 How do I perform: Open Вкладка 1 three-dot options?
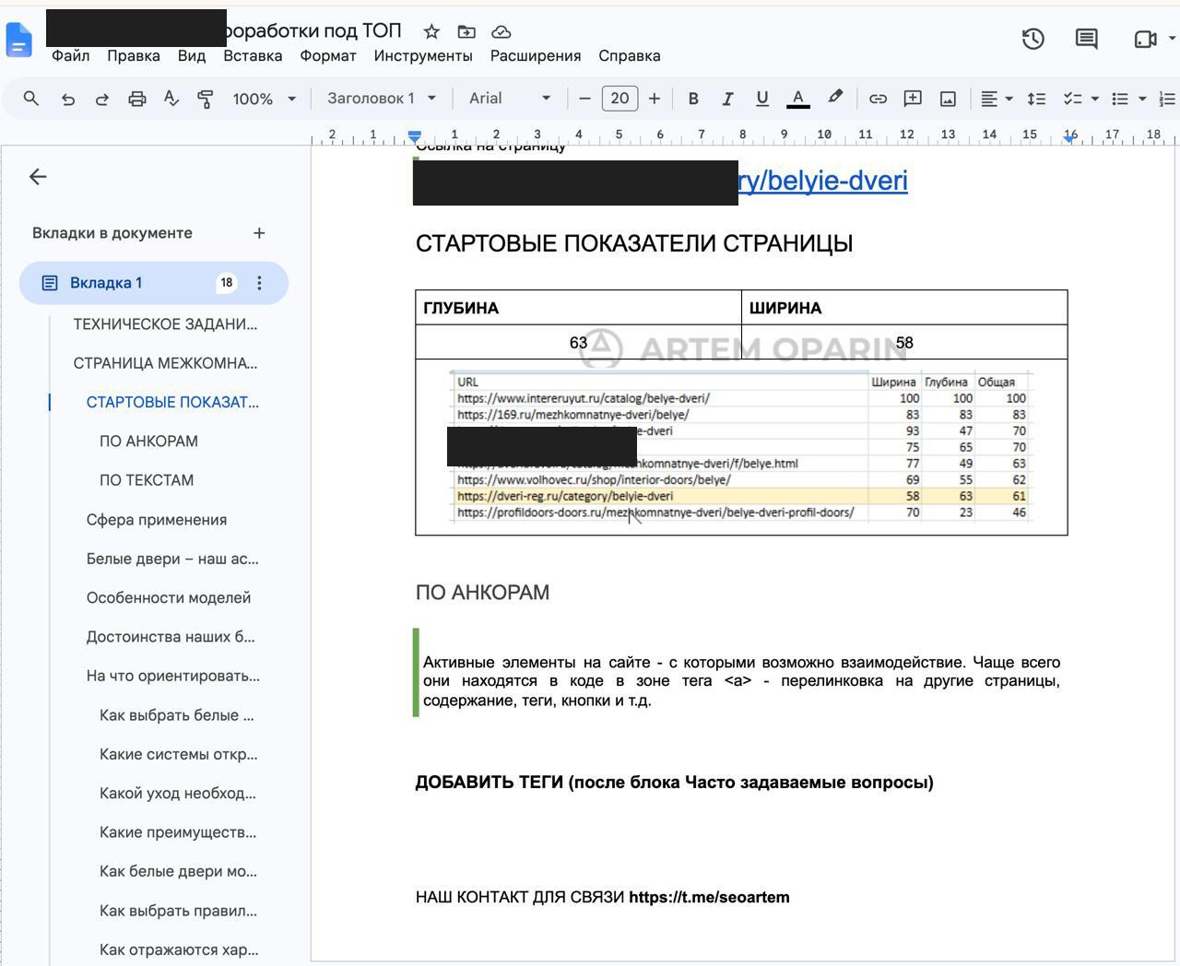(x=259, y=283)
